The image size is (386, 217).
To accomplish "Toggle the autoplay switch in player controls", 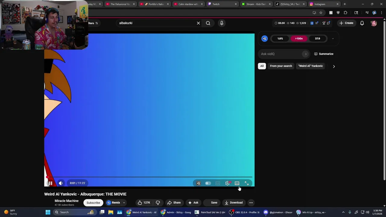I will tap(208, 183).
